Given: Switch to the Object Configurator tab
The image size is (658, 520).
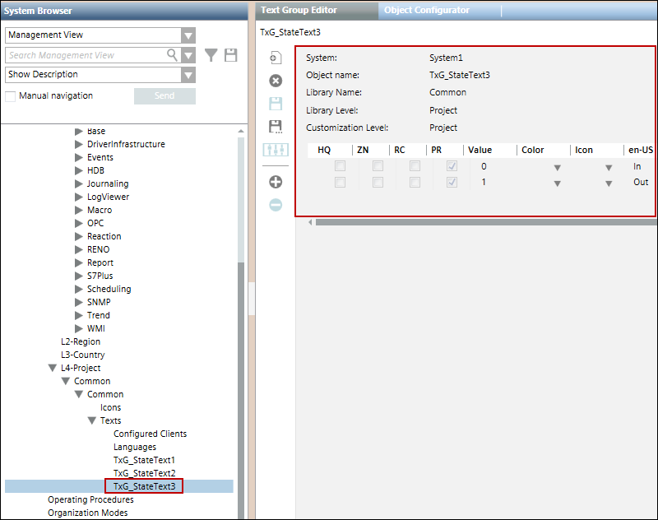Looking at the screenshot, I should coord(427,10).
